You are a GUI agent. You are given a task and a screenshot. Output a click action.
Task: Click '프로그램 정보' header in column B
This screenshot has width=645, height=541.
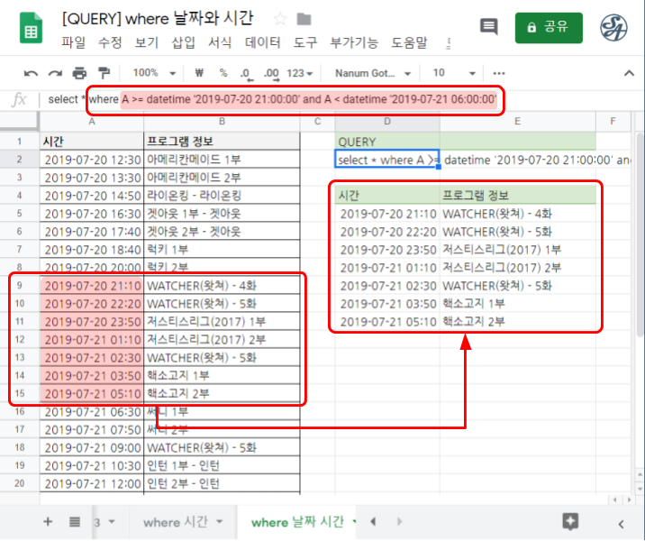pyautogui.click(x=222, y=142)
